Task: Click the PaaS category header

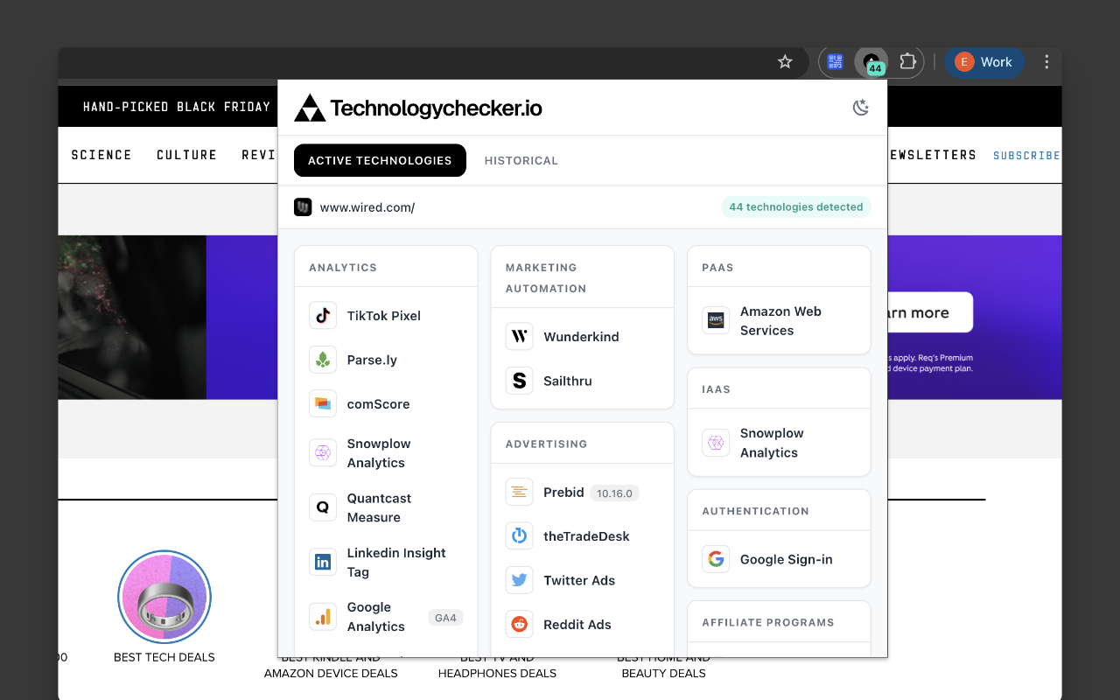Action: pyautogui.click(x=717, y=268)
